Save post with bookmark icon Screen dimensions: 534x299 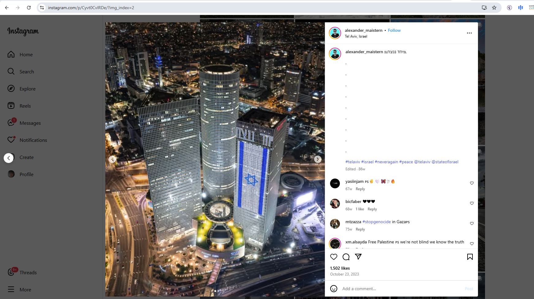click(470, 257)
